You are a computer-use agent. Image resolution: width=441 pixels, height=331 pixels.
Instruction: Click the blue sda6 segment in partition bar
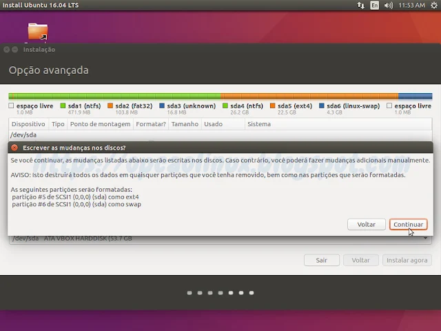tap(415, 96)
